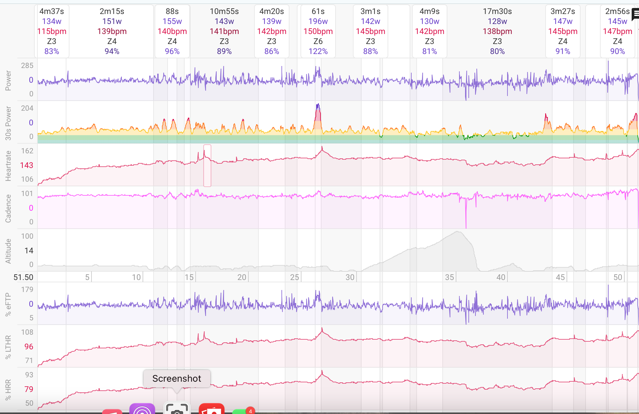Screen dimensions: 639x414
Task: Open the red Photo Booth dock icon
Action: (x=211, y=408)
